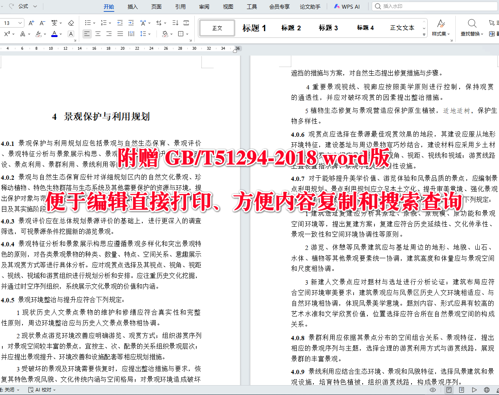Apply superscript X² formatting
The image size is (499, 395).
pos(7,34)
